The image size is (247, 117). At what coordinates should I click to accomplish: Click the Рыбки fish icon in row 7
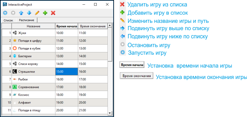pyautogui.click(x=15, y=79)
